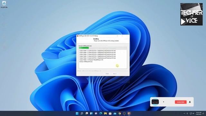Open Task View from the taskbar

[87, 113]
